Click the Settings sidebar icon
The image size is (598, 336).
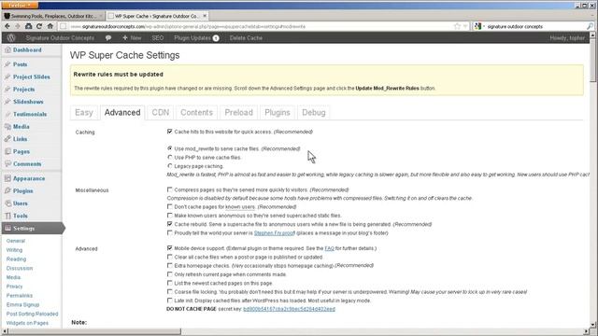tap(7, 228)
